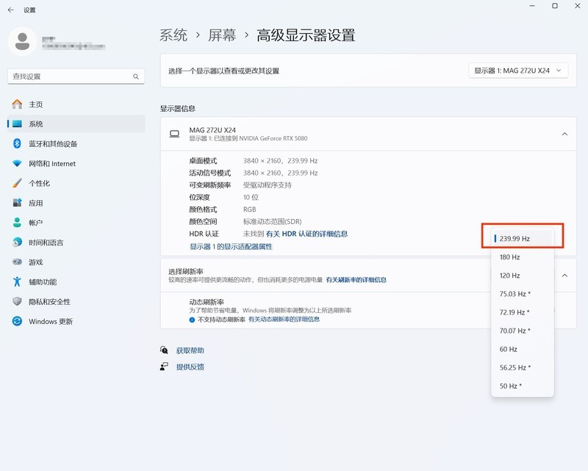588x471 pixels.
Task: Navigate to 屏幕 in the breadcrumb
Action: point(222,35)
